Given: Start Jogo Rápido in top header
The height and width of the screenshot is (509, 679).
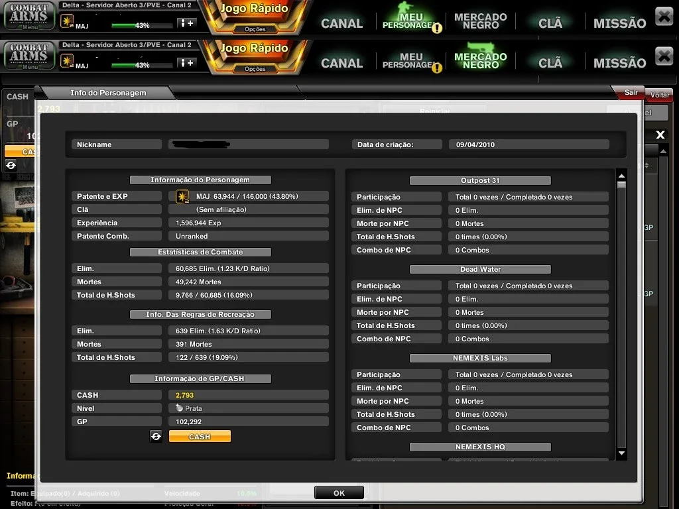Looking at the screenshot, I should pos(254,9).
